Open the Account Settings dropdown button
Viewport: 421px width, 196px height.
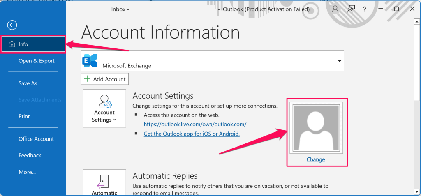tap(104, 108)
